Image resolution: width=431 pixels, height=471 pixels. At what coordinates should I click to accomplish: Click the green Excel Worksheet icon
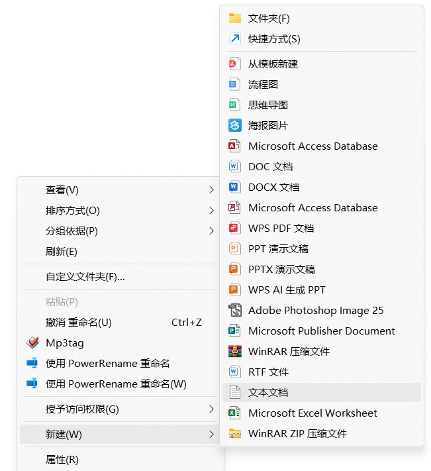(235, 413)
